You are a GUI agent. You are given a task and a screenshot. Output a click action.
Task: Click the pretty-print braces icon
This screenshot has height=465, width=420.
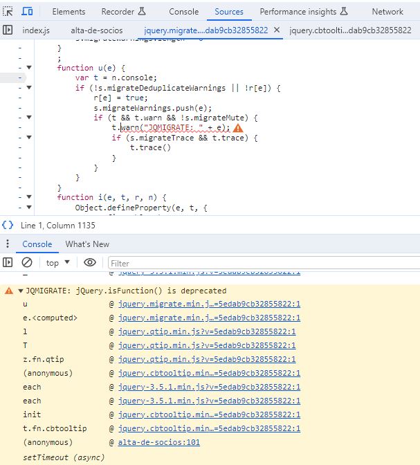(x=8, y=225)
